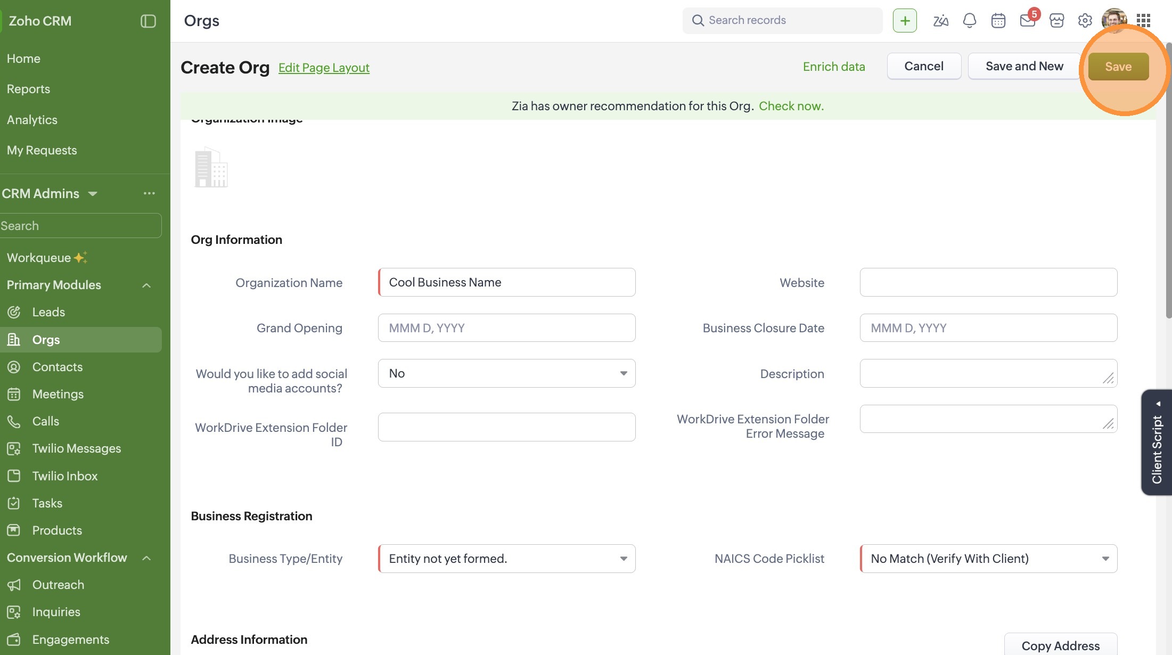Open Twilio Inbox in sidebar
This screenshot has width=1172, height=655.
[x=65, y=476]
